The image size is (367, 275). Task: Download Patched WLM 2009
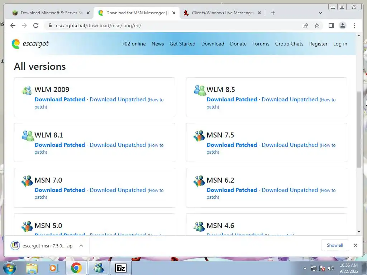coord(60,100)
